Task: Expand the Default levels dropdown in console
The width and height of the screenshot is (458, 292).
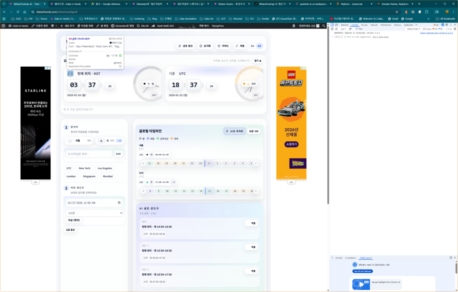Action: 414,29
